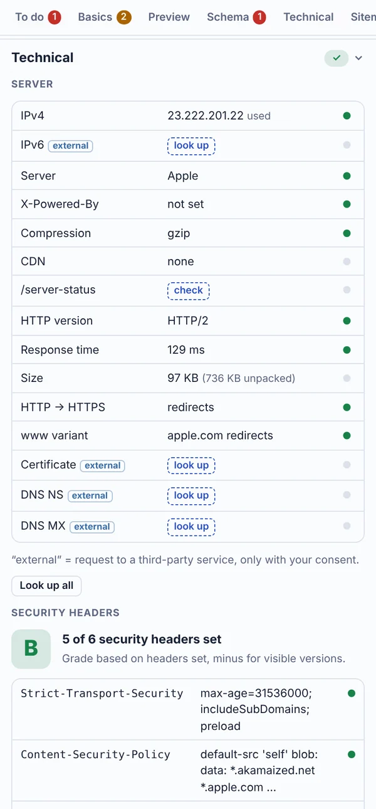Click the green dot for HTTP version
The image size is (376, 809).
click(347, 321)
